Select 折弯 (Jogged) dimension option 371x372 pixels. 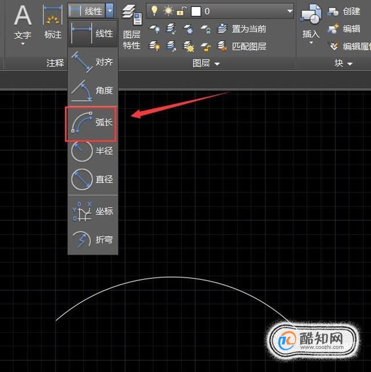click(x=93, y=240)
